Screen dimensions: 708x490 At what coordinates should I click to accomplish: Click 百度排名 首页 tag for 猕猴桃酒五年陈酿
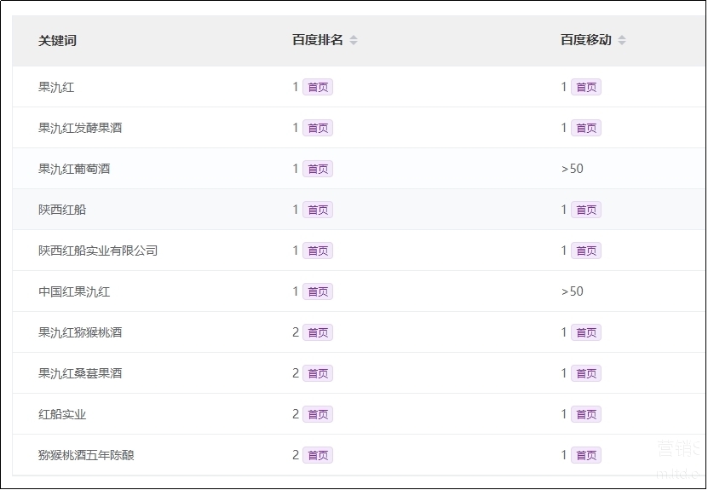tap(318, 455)
